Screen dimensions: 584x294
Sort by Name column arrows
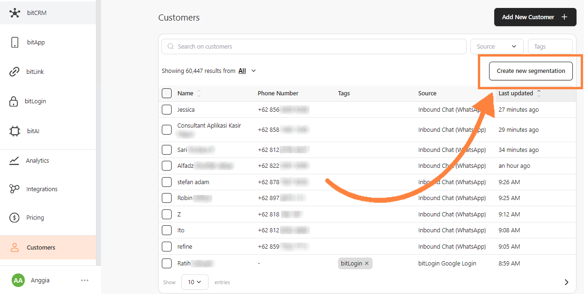[x=199, y=93]
